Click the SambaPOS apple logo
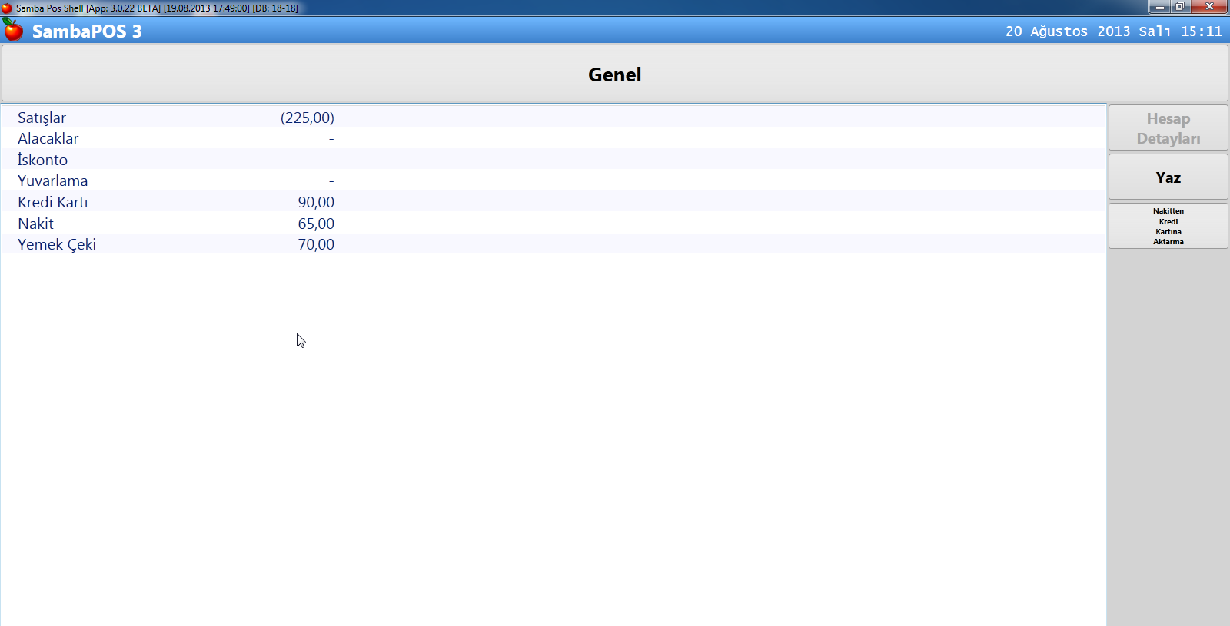 (13, 30)
